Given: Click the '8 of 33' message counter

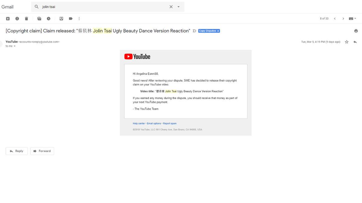Looking at the screenshot, I should [x=324, y=19].
